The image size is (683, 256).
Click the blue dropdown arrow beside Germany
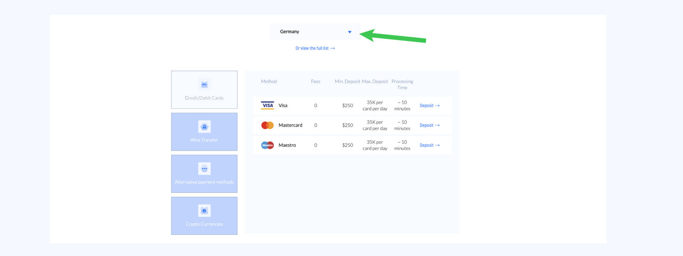350,32
